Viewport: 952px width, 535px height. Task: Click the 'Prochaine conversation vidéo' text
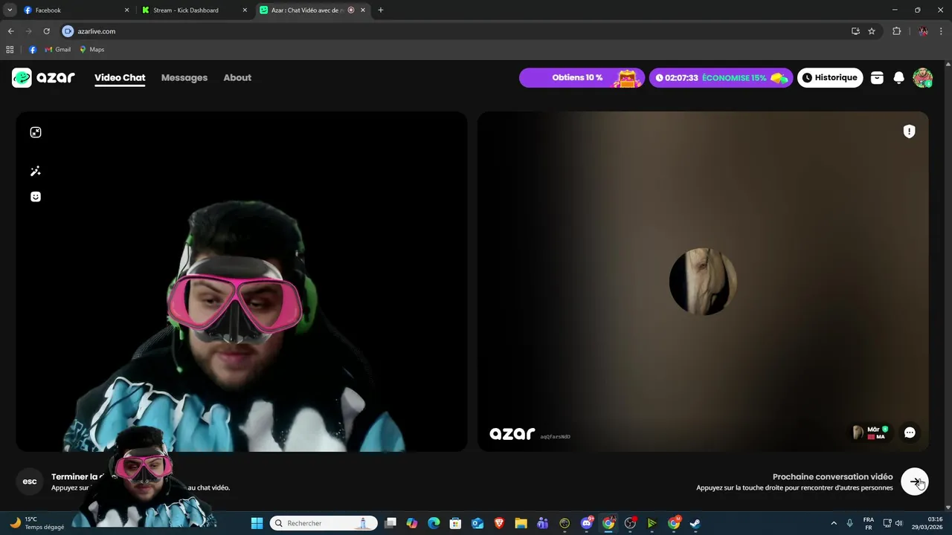pos(832,476)
